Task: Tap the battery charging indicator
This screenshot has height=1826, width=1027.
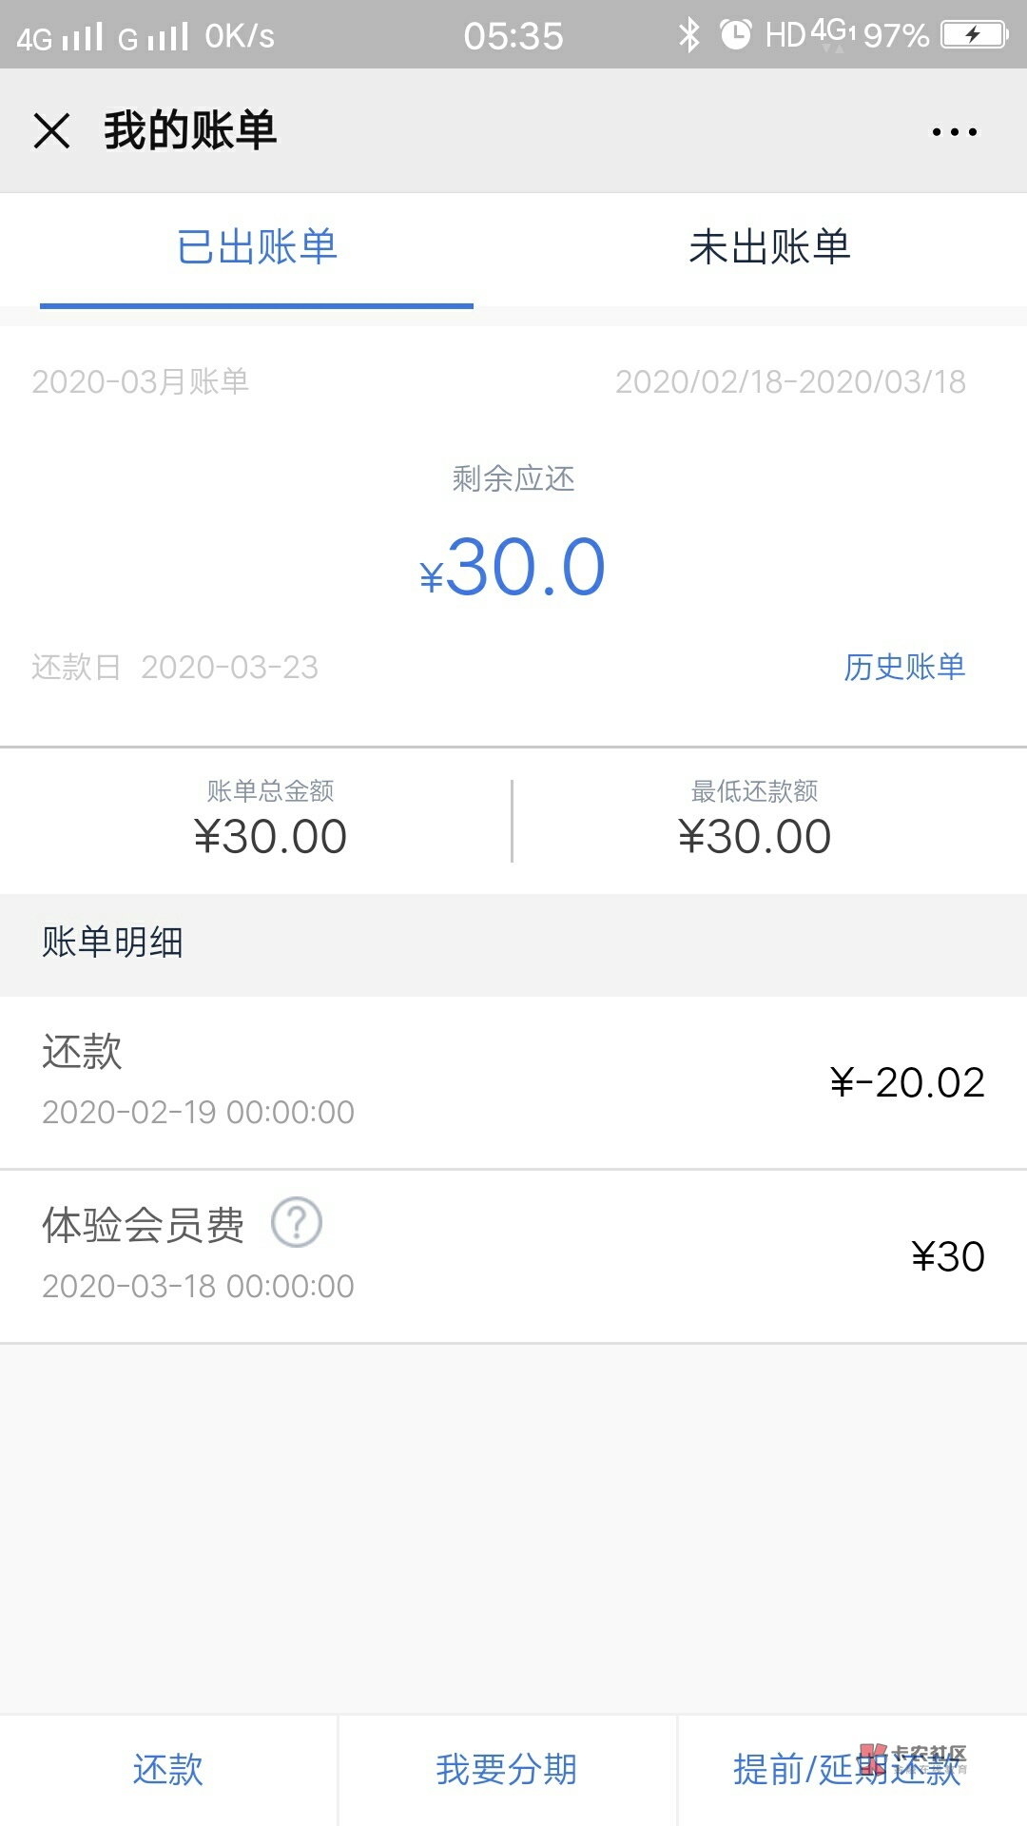Action: click(973, 35)
